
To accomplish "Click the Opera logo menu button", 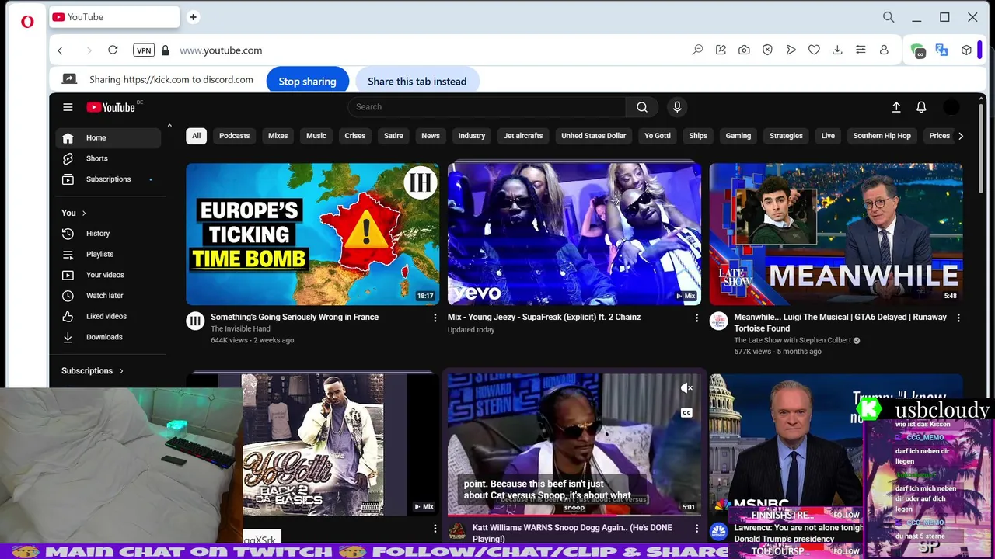I will pos(27,22).
